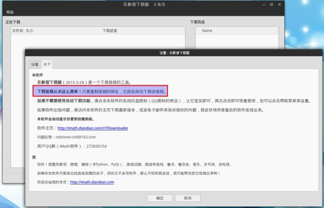Click the 本软件会自动提示你更新到最新版 line
Viewport: 324px width, 208px height.
tap(66, 119)
